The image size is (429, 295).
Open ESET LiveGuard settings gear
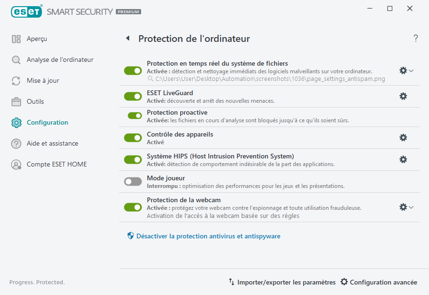coord(403,96)
